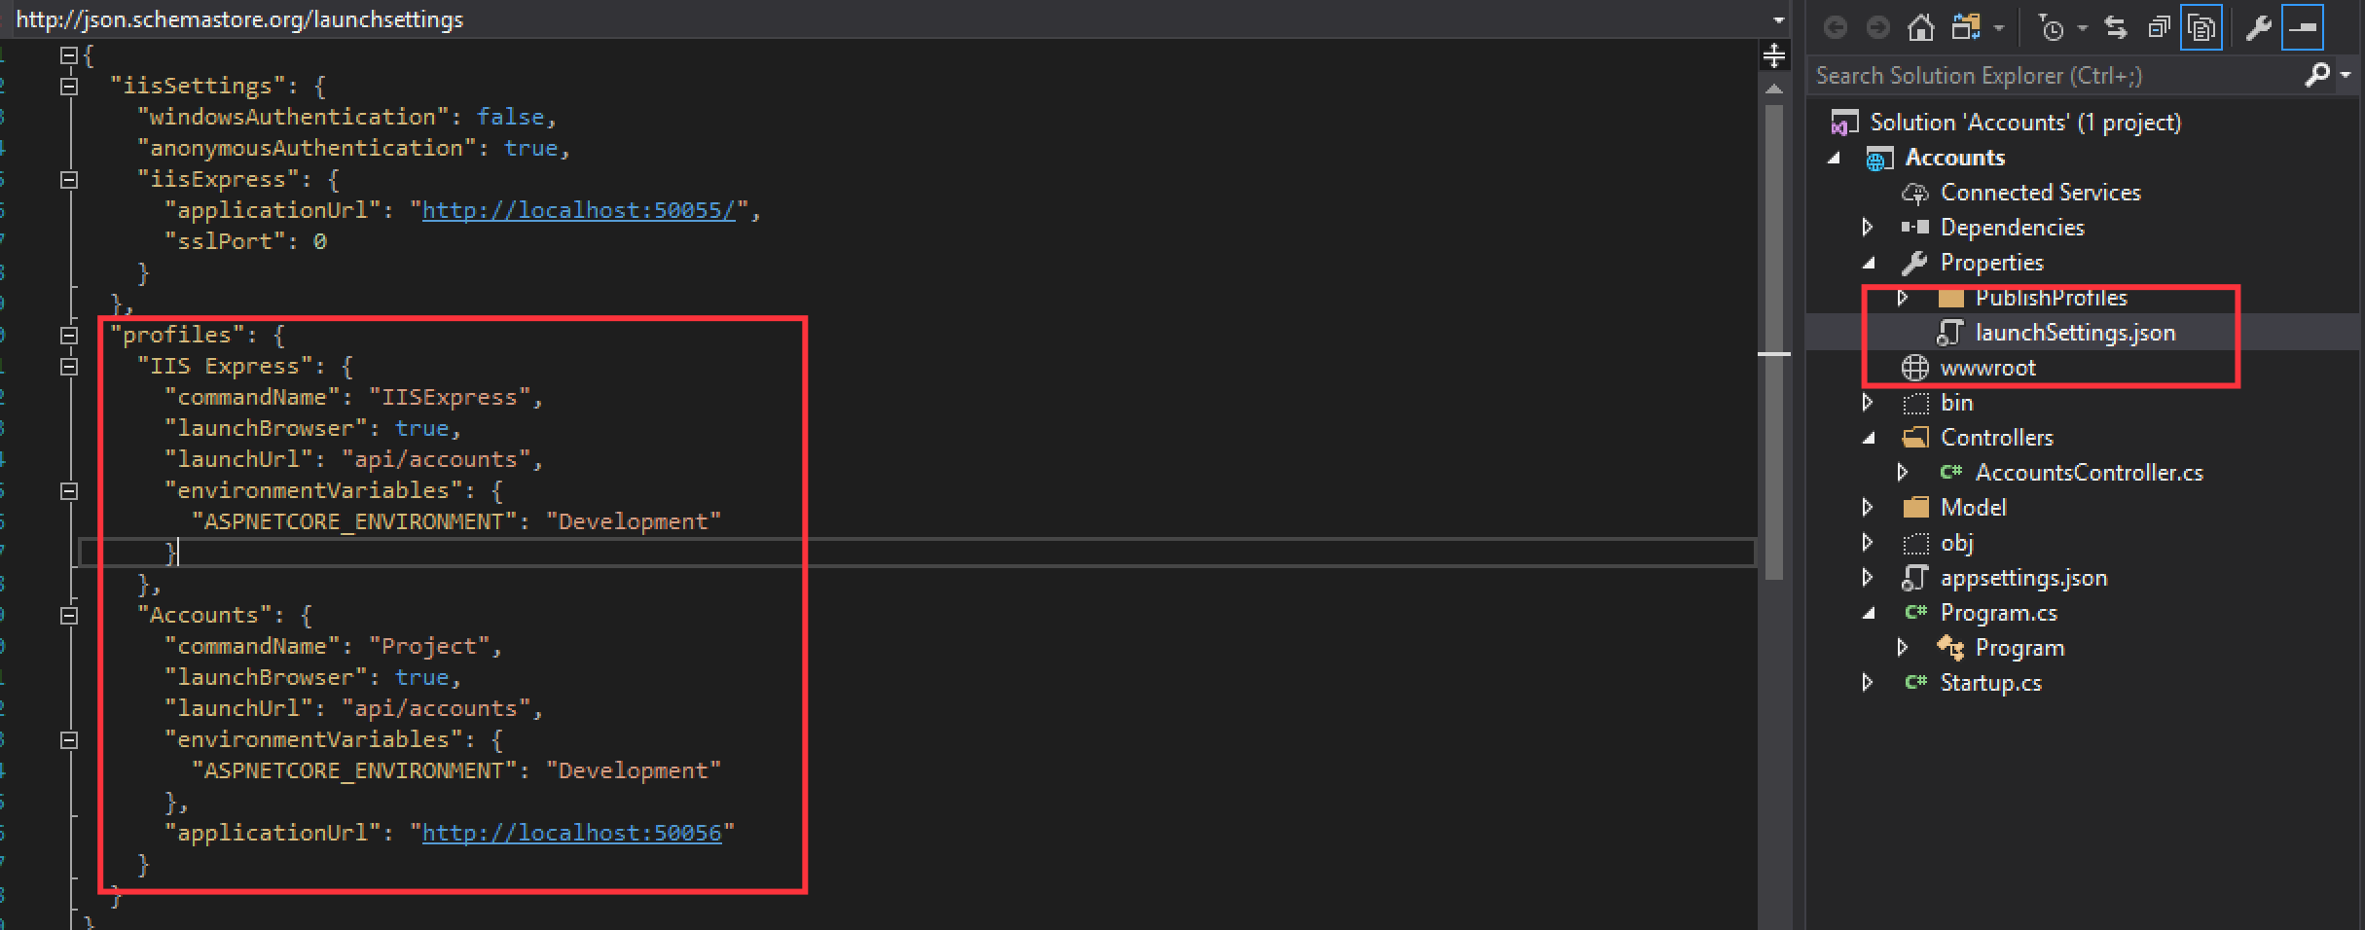
Task: Click the Pending Changes Filter clock icon
Action: pos(2052,29)
